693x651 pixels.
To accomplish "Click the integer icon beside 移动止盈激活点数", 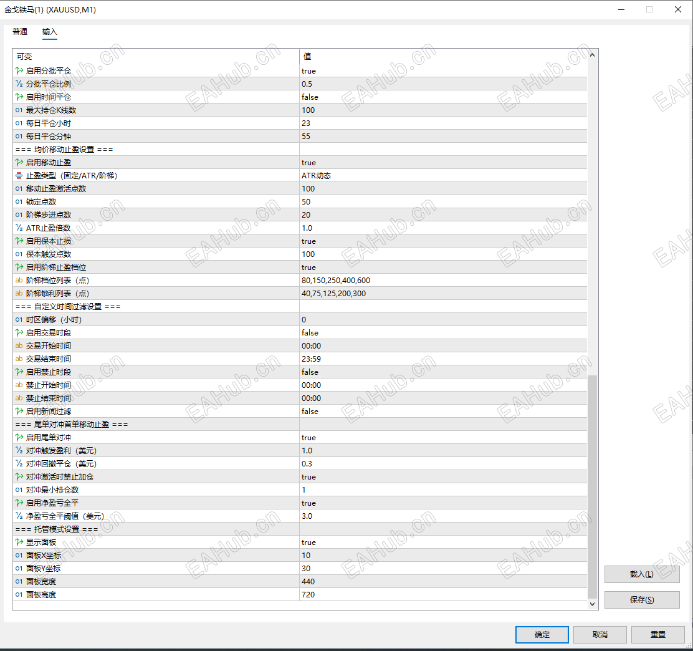I will pyautogui.click(x=19, y=188).
